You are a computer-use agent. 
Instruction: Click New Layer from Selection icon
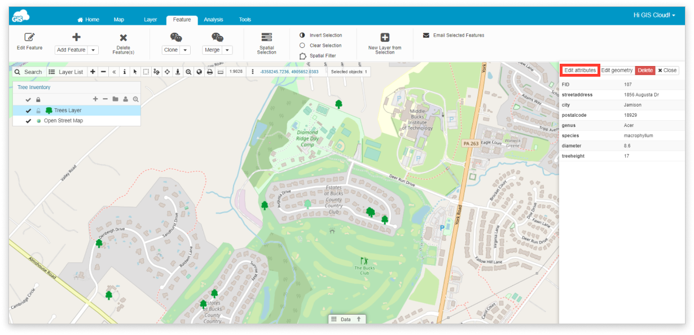tap(385, 38)
